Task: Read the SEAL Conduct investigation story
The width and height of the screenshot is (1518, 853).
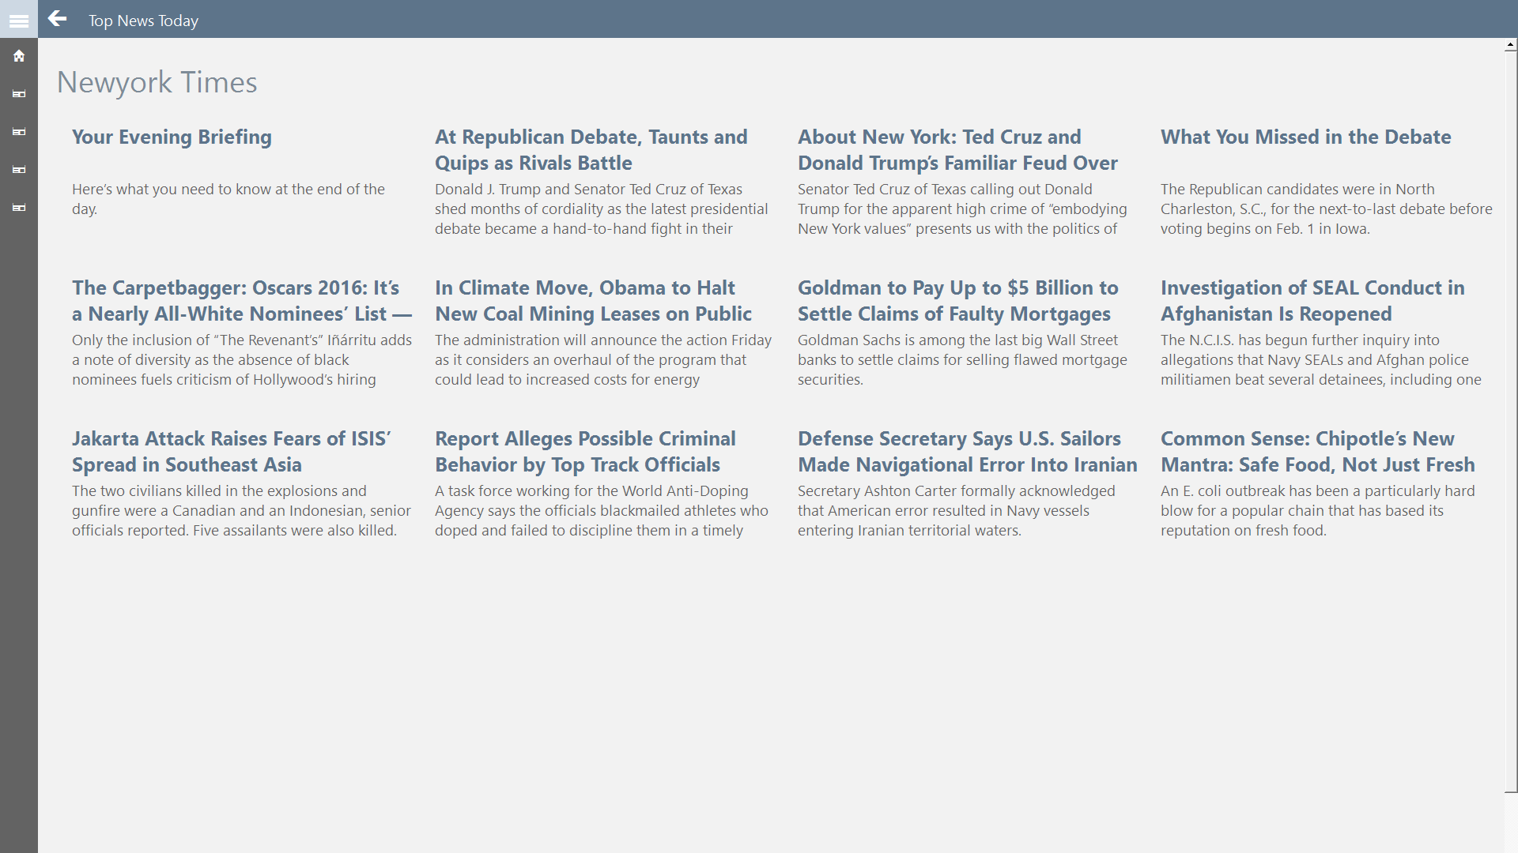Action: point(1312,300)
